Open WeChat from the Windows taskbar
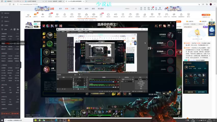The width and height of the screenshot is (217, 122). pyautogui.click(x=44, y=120)
